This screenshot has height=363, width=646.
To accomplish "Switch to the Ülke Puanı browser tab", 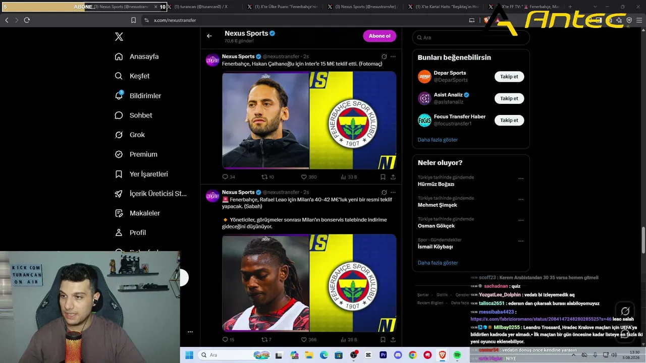I will point(285,7).
